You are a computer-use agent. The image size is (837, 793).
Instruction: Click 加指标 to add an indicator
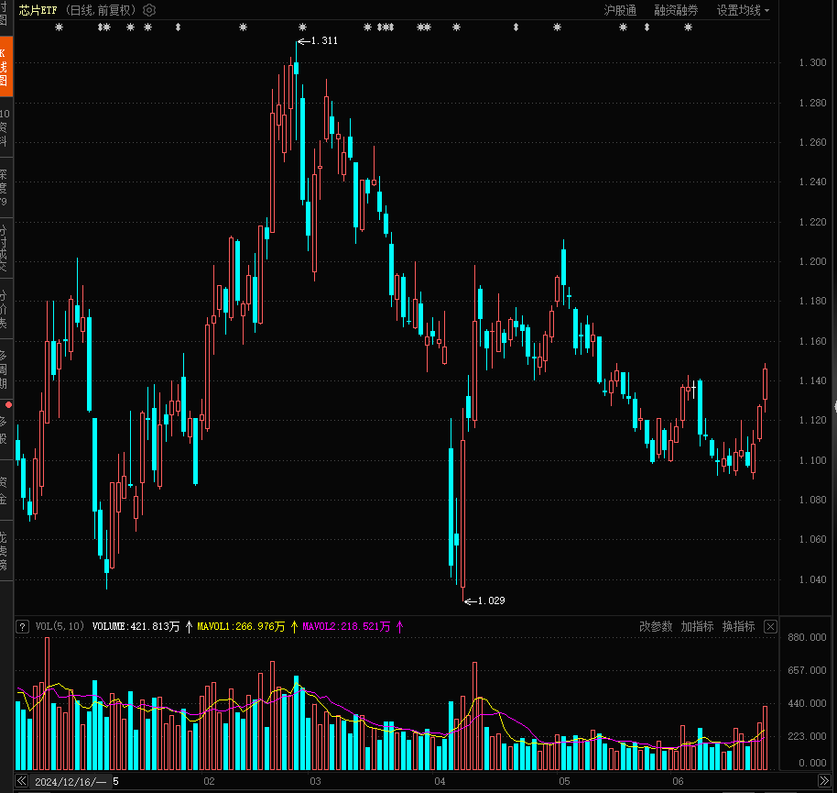tap(697, 626)
